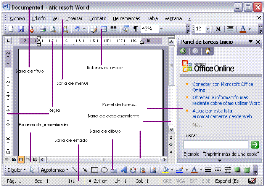This screenshot has height=190, width=267.
Task: Open the Herramientas menu
Action: [126, 19]
